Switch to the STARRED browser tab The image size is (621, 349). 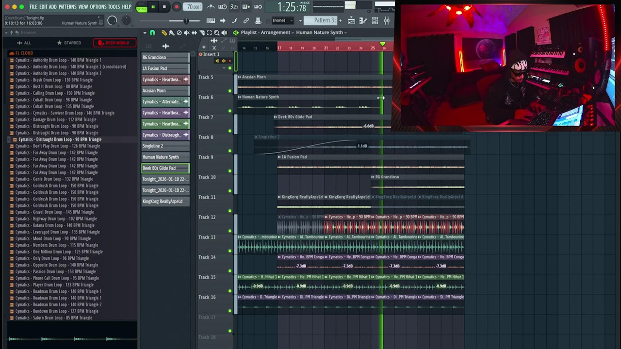pos(69,43)
